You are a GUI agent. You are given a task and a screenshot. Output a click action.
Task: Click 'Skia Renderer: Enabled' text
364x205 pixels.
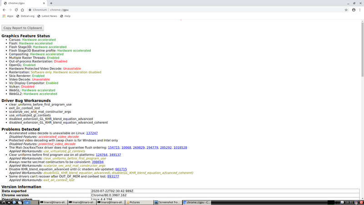(x=27, y=76)
